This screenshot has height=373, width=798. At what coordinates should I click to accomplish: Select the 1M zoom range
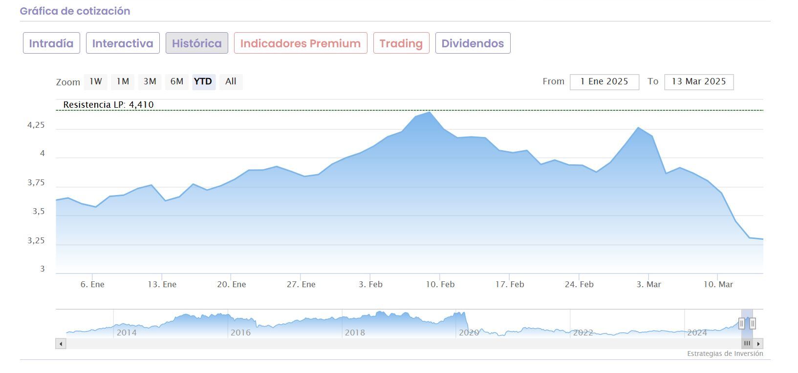click(123, 81)
